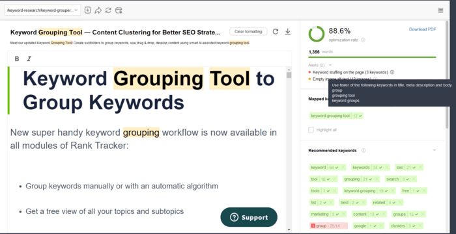Screen dimensions: 456x234
Task: Click the 'keyword grouping tool' mapped keyword tag
Action: click(x=337, y=116)
